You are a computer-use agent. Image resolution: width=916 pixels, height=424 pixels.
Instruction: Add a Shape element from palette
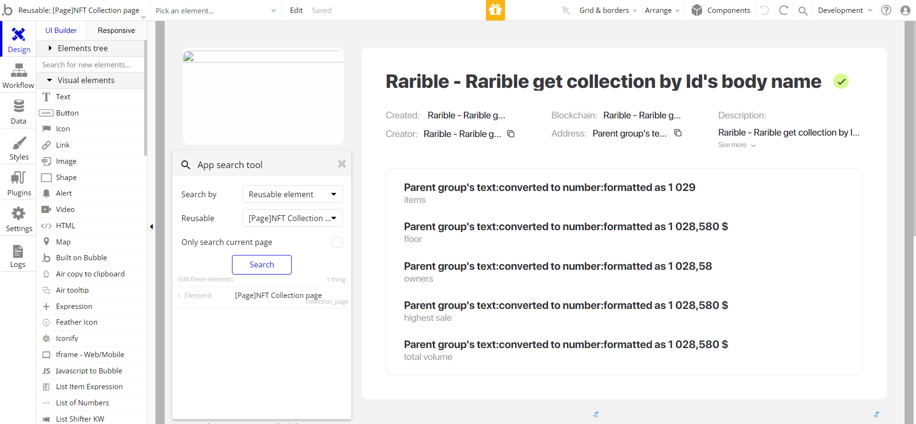[x=91, y=177]
